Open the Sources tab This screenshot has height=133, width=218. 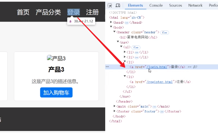tap(176, 5)
